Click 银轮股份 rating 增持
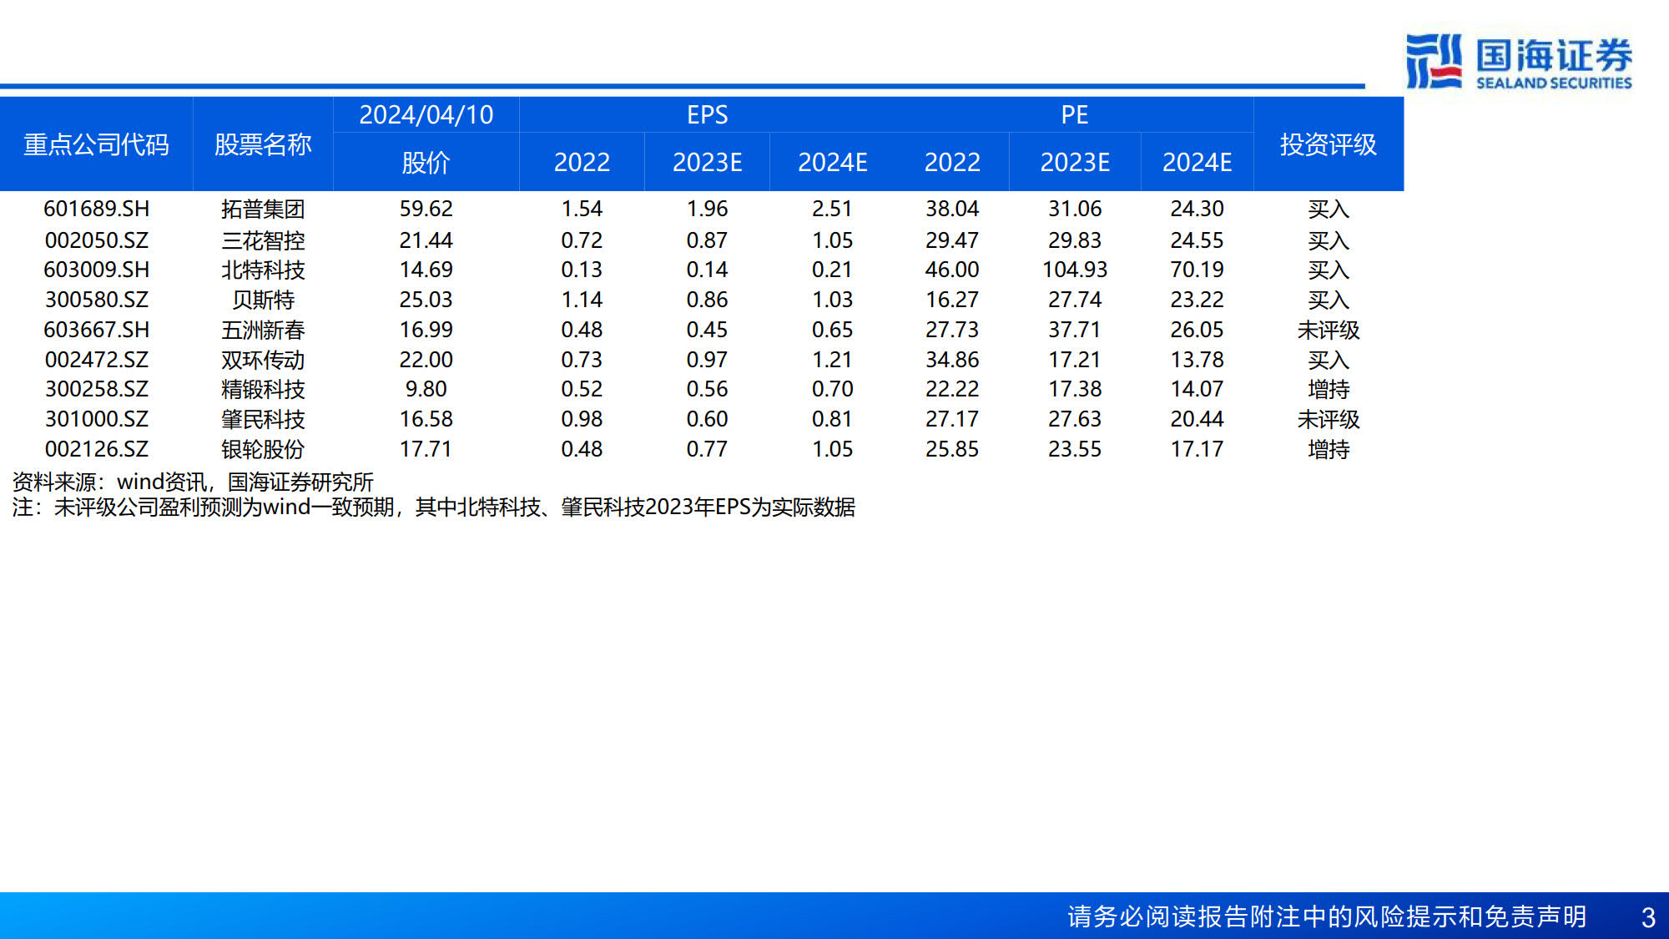The image size is (1669, 939). pos(1328,449)
